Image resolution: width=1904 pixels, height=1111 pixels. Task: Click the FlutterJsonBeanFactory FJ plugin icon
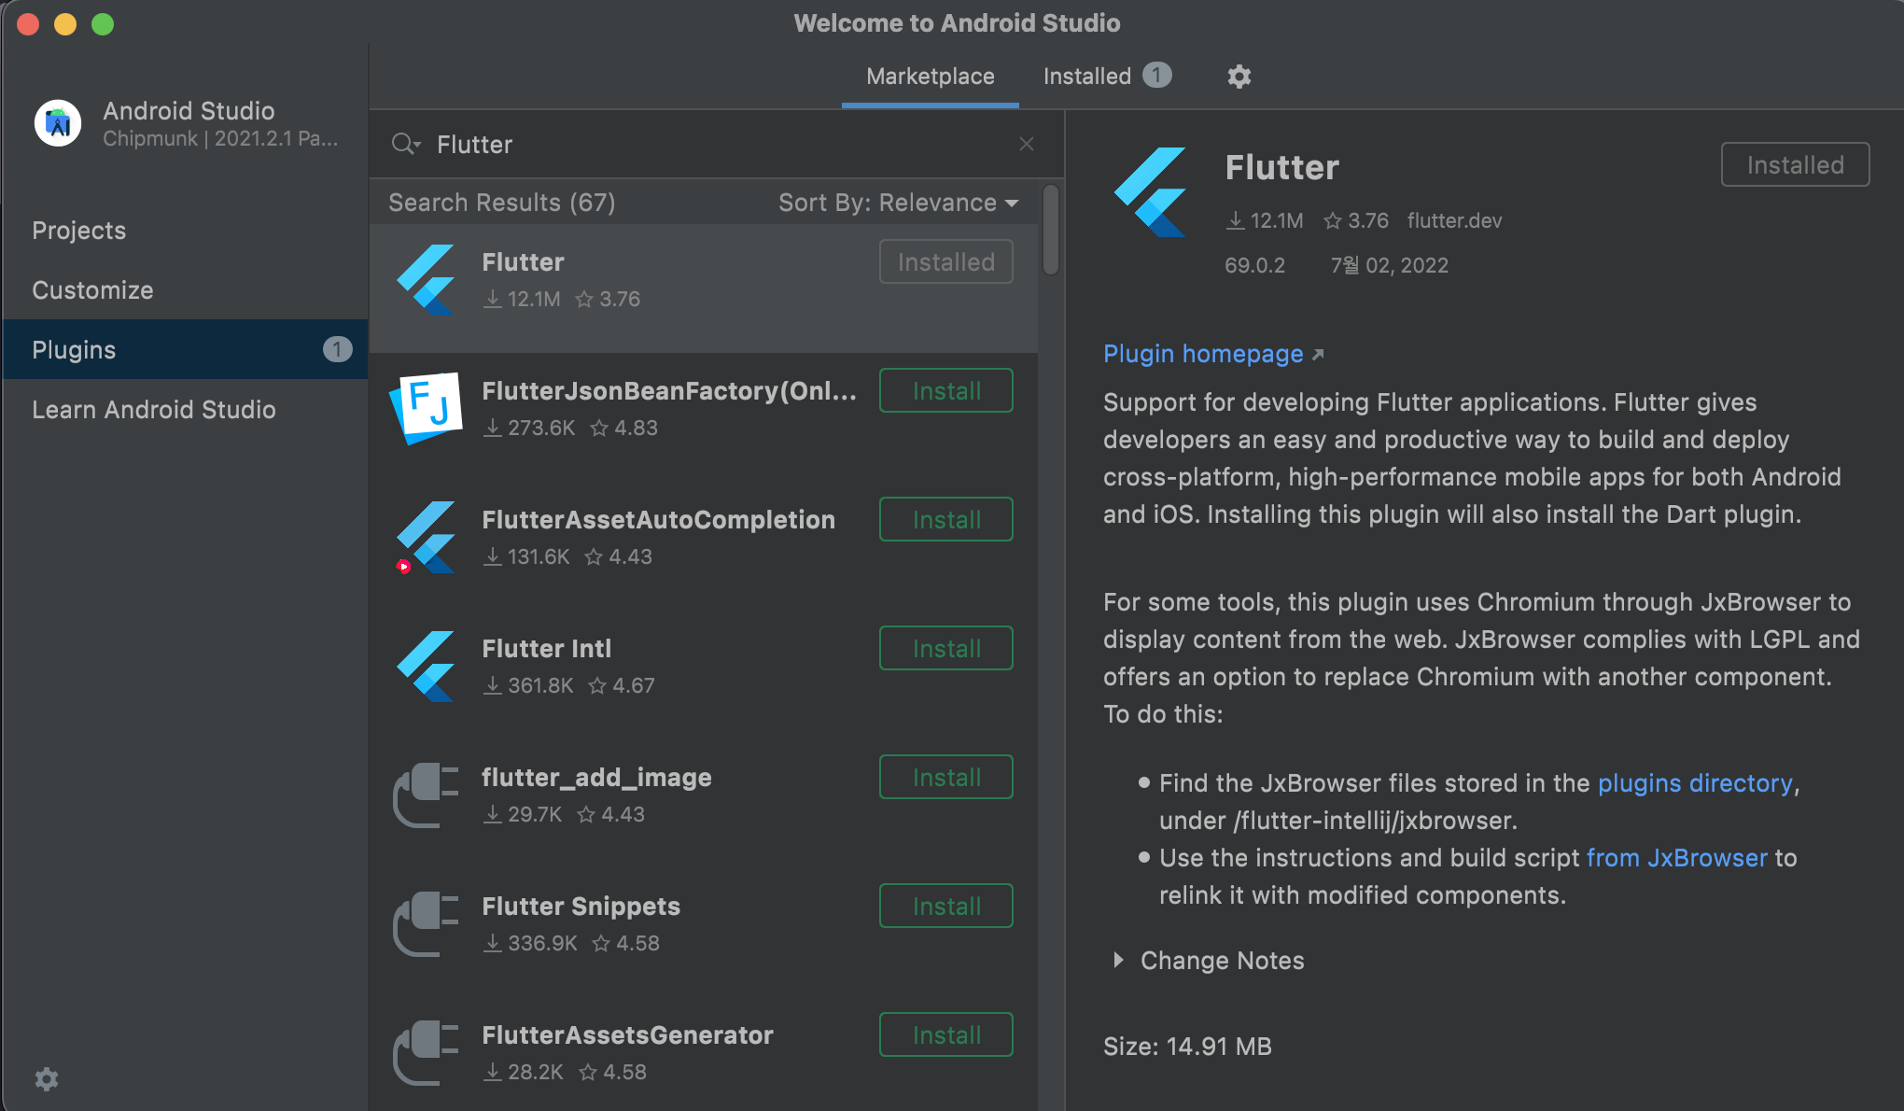click(x=427, y=408)
